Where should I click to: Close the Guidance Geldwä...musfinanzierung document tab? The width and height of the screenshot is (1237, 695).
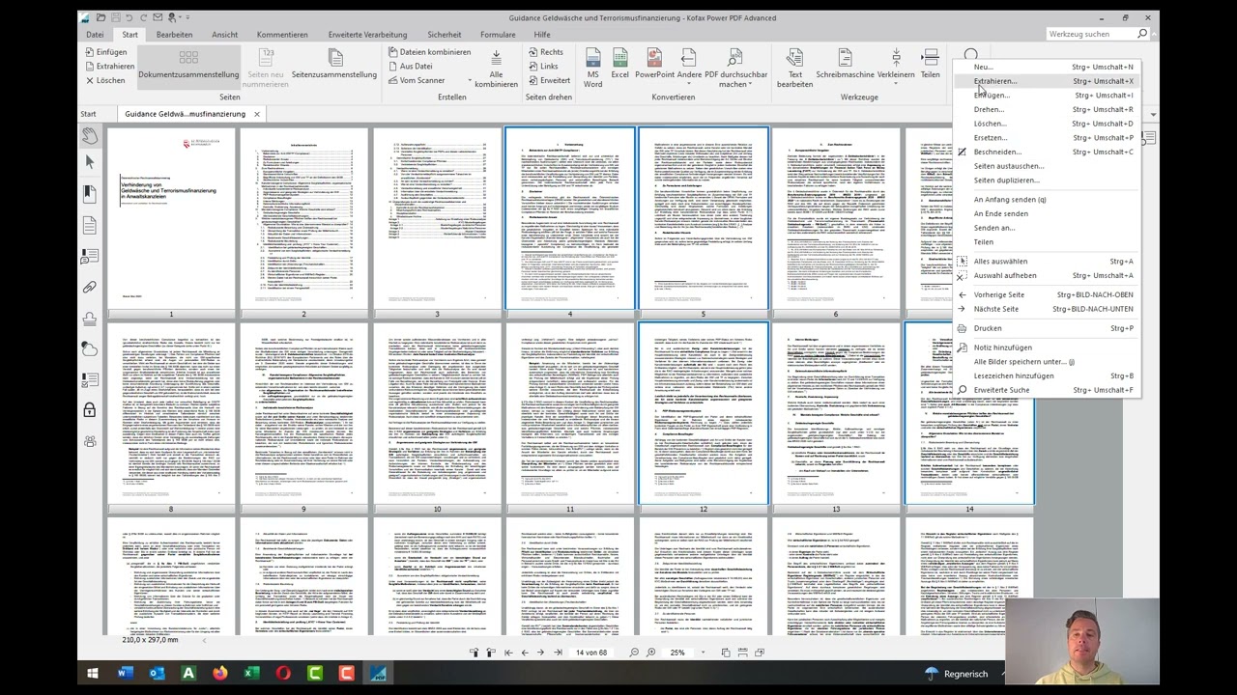[x=256, y=114]
